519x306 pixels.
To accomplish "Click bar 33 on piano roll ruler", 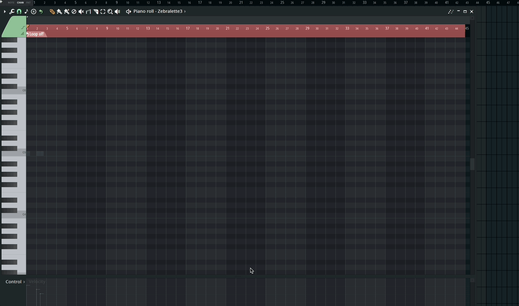I will pyautogui.click(x=347, y=28).
